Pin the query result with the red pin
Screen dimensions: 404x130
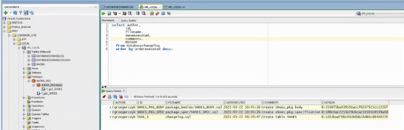[104, 97]
